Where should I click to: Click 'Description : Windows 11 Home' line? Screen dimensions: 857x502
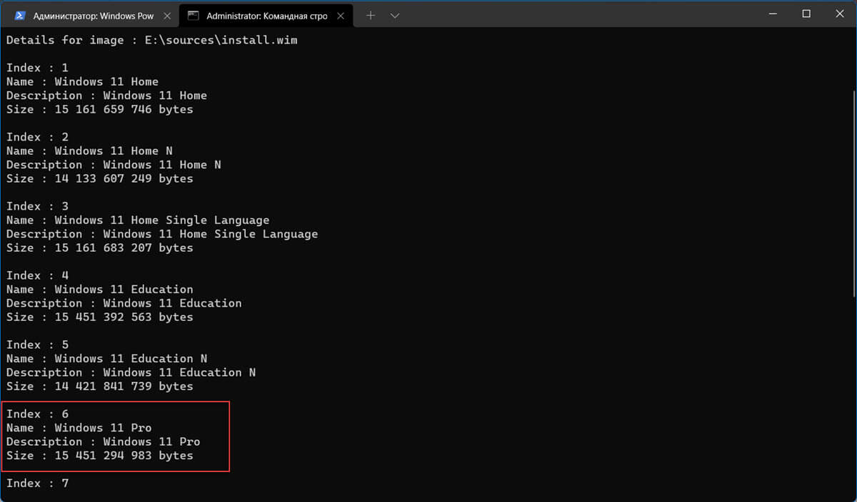coord(106,96)
